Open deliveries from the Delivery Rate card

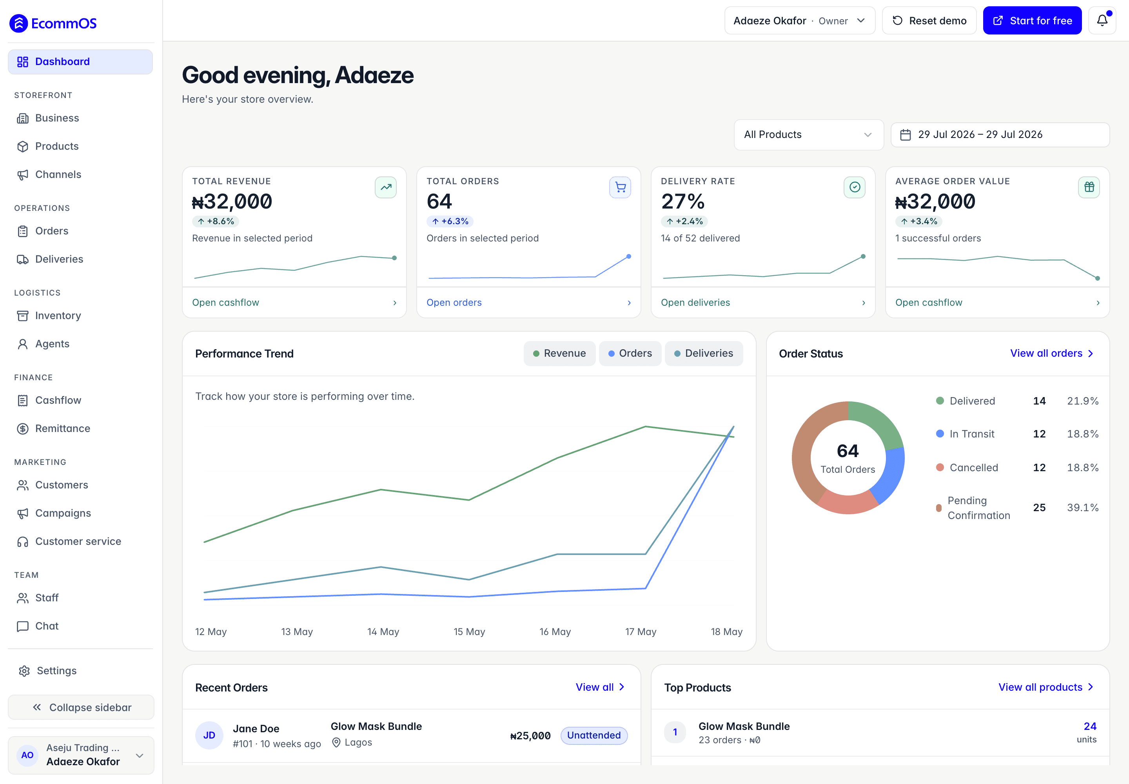coord(762,303)
